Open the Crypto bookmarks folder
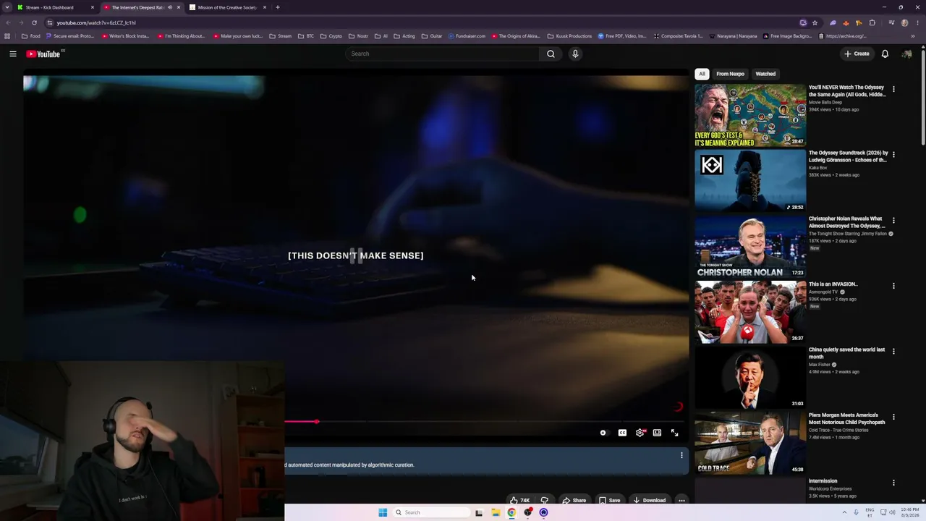The image size is (926, 521). (x=331, y=36)
